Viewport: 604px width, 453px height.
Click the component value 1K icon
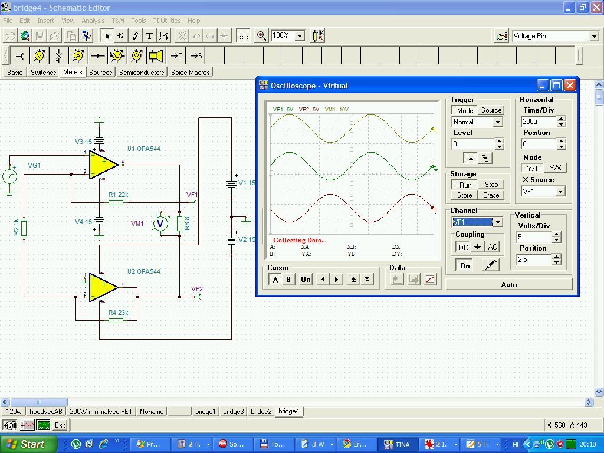tap(318, 36)
